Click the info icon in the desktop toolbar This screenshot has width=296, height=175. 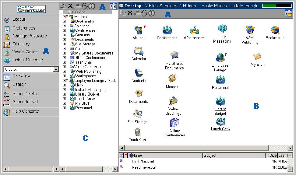pyautogui.click(x=152, y=13)
